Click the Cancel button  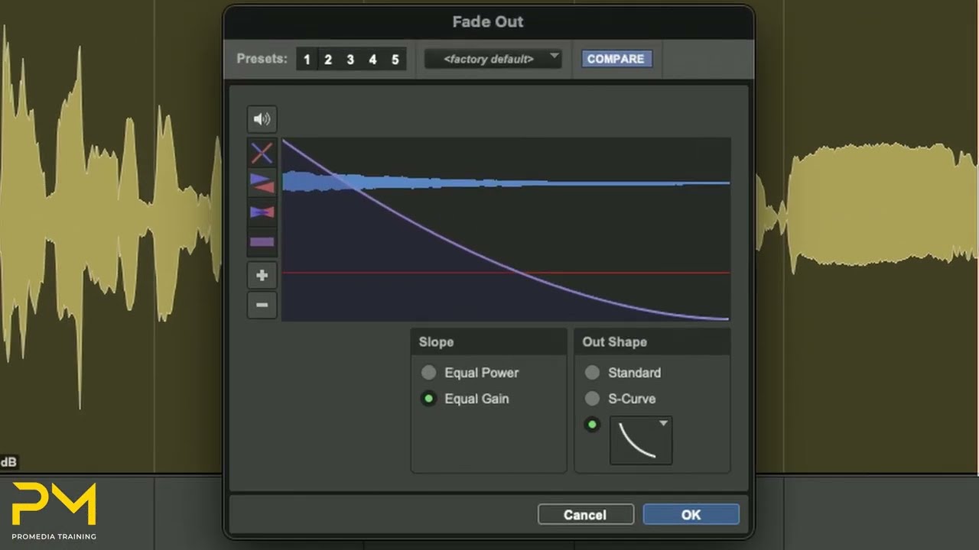[x=586, y=515]
